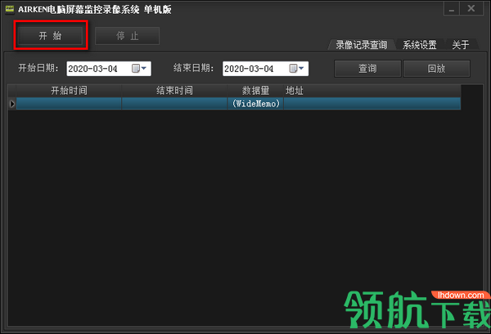This screenshot has width=491, height=334.
Task: Switch to the 录像记录查询 tab
Action: pyautogui.click(x=362, y=45)
